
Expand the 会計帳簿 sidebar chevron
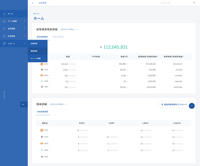click(x=25, y=28)
